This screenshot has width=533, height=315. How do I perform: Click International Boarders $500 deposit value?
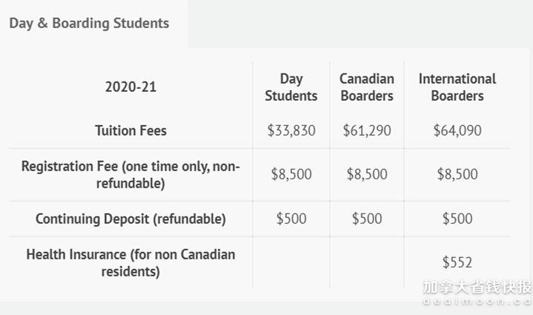(x=457, y=219)
